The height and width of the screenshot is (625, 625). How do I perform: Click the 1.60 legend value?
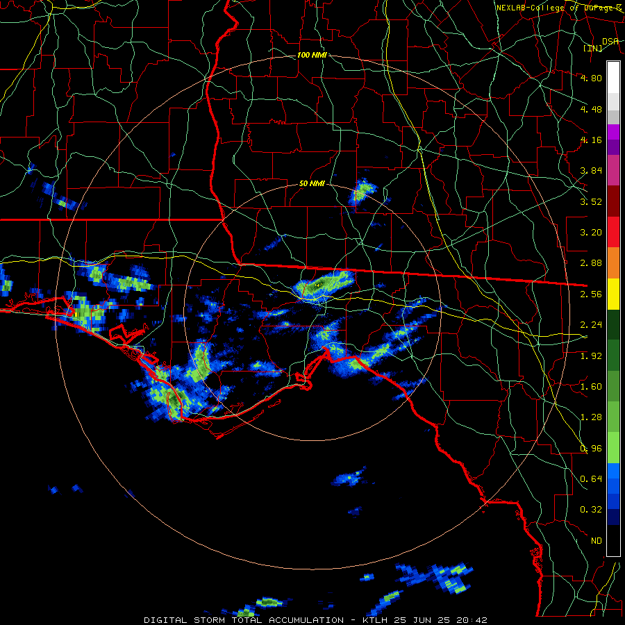[591, 386]
